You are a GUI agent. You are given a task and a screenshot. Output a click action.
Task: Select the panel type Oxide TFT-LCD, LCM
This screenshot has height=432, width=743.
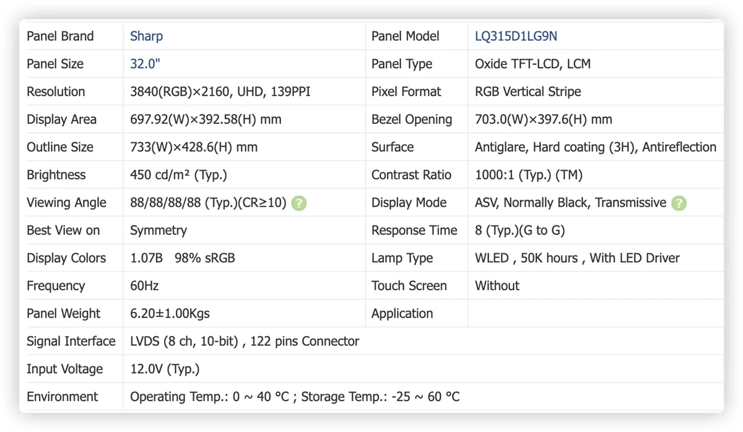(532, 64)
